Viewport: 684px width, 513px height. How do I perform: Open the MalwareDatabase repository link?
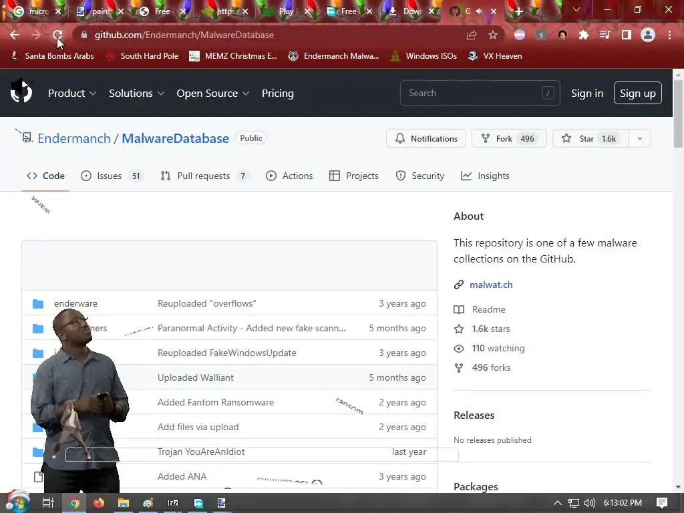176,138
